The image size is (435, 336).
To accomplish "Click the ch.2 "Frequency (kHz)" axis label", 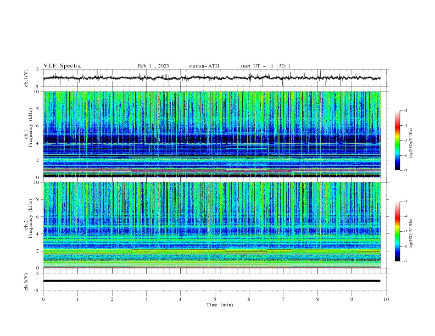I will coord(30,219).
